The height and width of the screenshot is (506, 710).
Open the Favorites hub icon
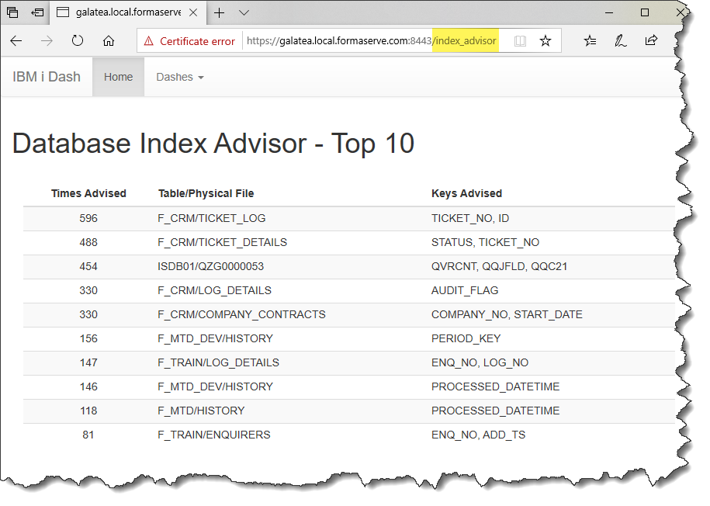point(591,41)
